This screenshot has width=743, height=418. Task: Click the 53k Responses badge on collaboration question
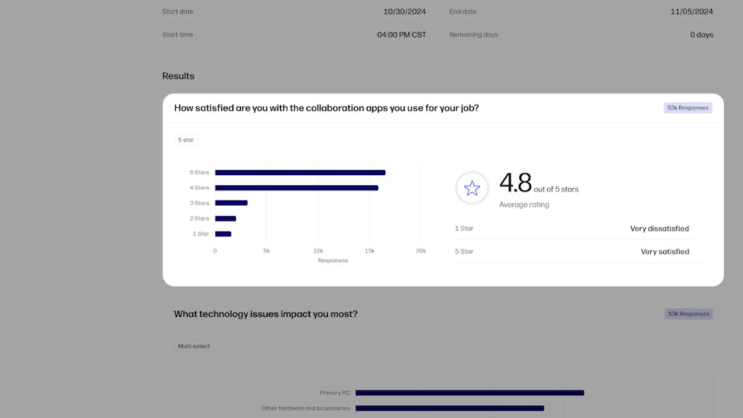tap(688, 108)
